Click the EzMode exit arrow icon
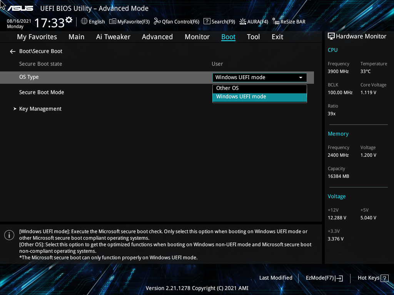The image size is (394, 295). (339, 278)
